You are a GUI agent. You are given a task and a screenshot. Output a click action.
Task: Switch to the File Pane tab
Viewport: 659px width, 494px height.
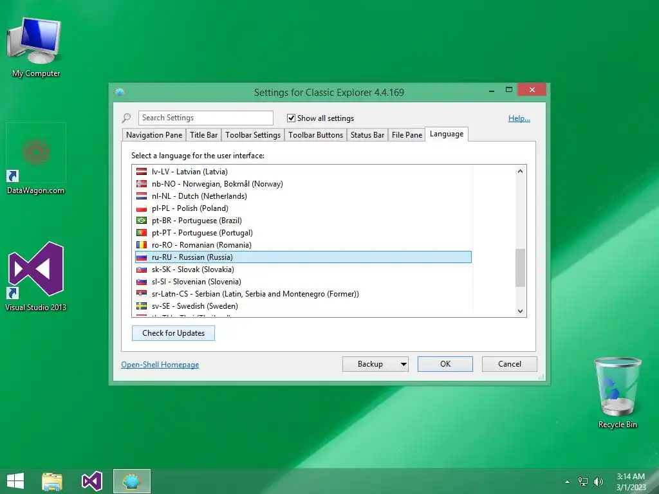click(407, 135)
